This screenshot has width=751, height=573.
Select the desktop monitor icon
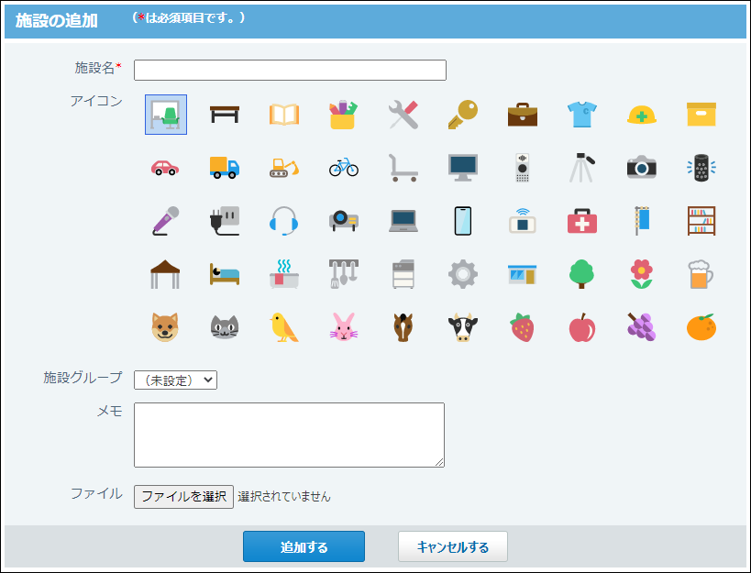[463, 168]
